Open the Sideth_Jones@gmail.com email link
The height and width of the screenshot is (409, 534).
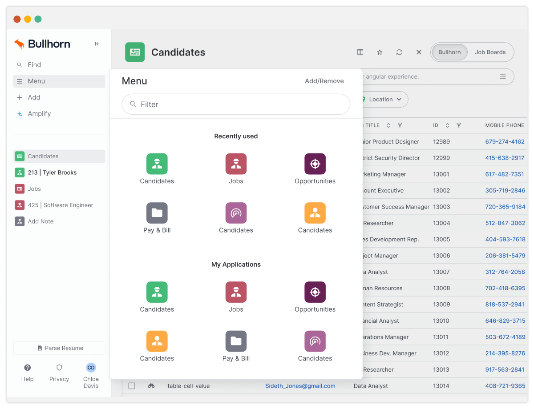(x=300, y=386)
